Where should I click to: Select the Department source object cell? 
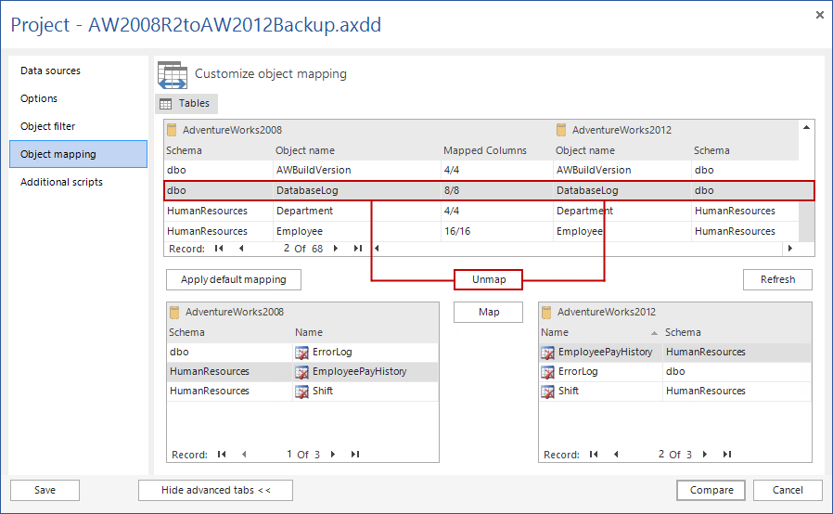point(357,211)
